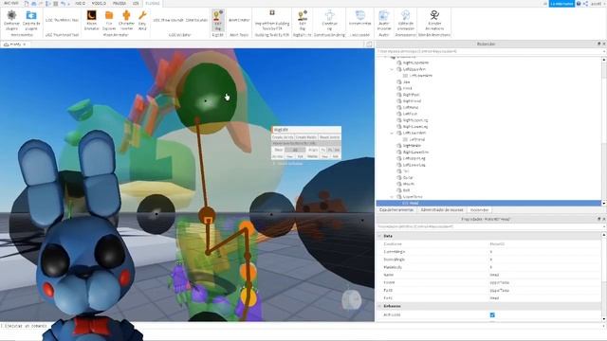
Task: Click the orange joint node at the torso center
Action: pos(207,215)
